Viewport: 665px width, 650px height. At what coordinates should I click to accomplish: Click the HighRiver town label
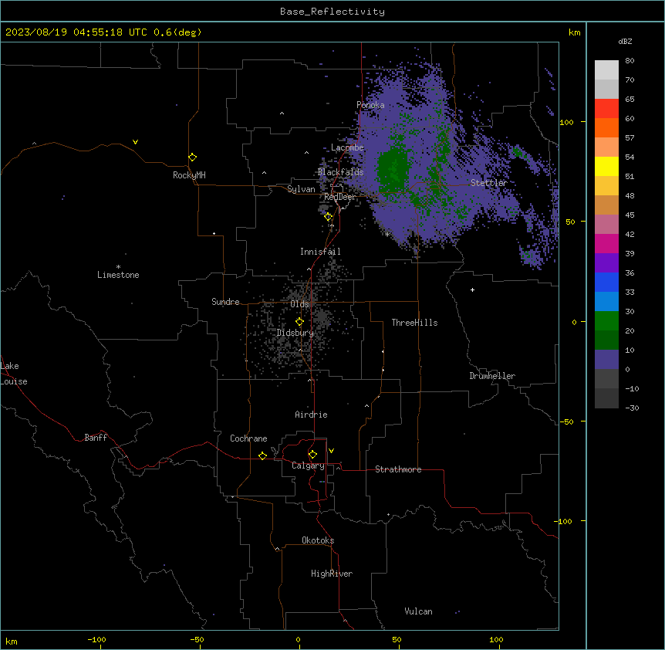pyautogui.click(x=332, y=574)
